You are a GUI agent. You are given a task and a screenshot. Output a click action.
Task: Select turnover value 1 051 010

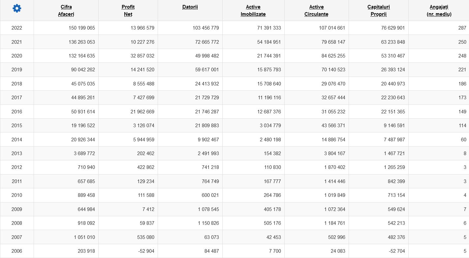84,237
